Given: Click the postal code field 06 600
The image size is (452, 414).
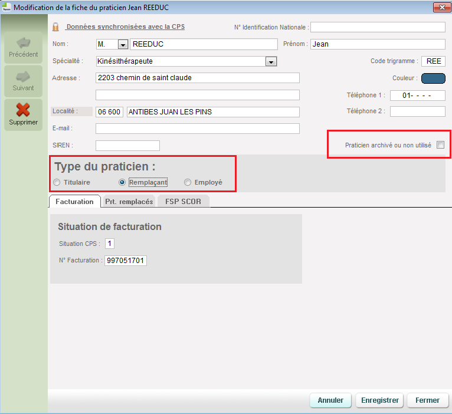Looking at the screenshot, I should coord(109,112).
